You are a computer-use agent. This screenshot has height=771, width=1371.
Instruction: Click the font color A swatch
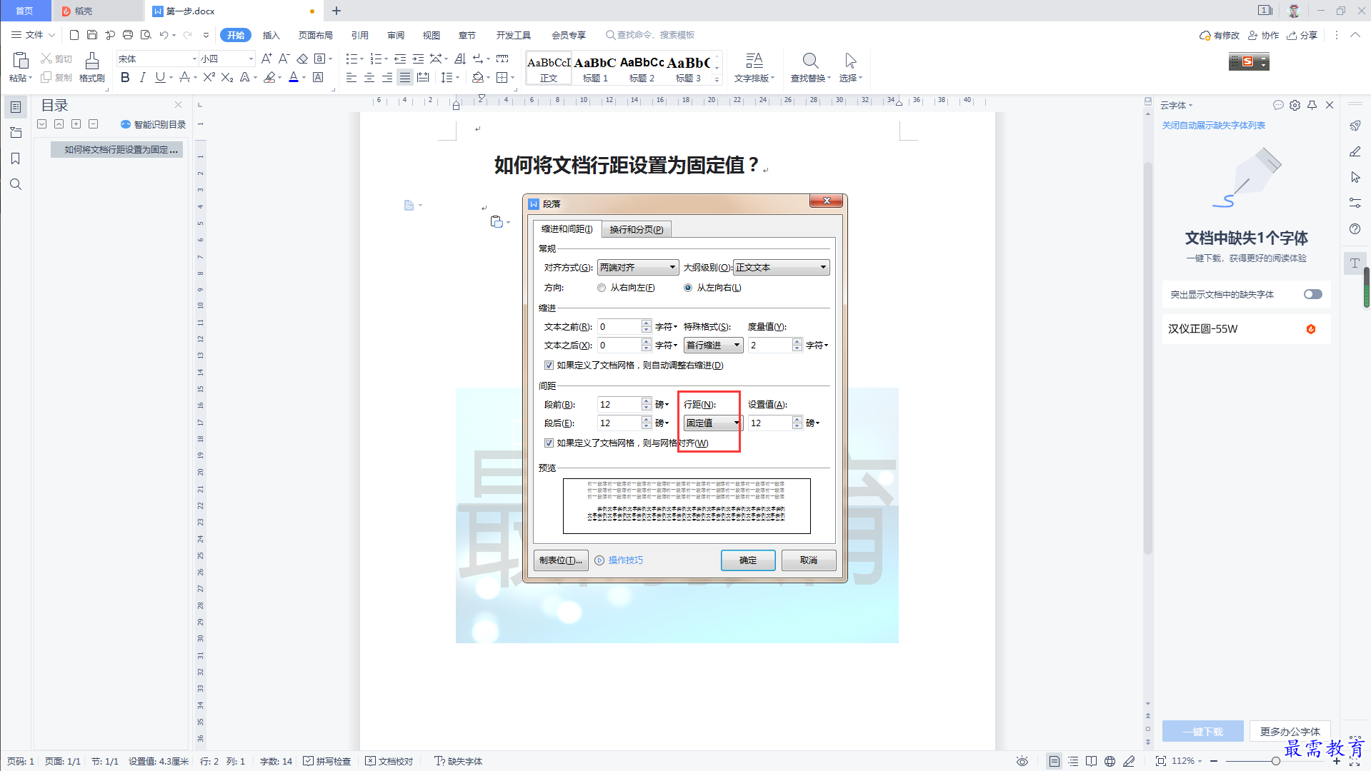coord(293,78)
